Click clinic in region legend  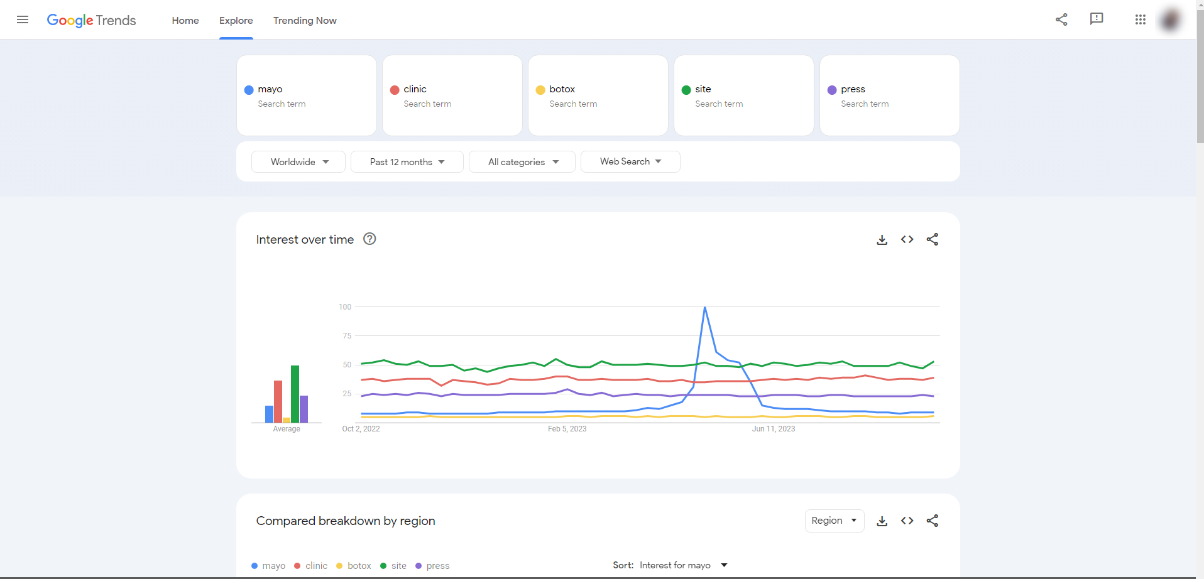coord(311,566)
